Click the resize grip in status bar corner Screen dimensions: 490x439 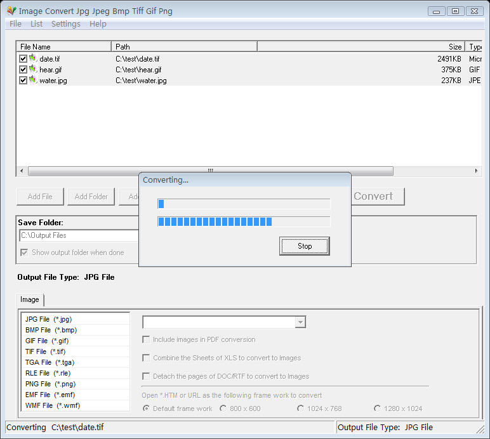(x=480, y=429)
